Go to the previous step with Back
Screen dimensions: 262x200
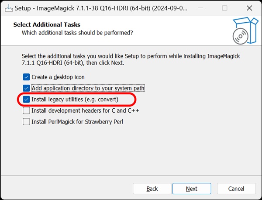point(152,189)
